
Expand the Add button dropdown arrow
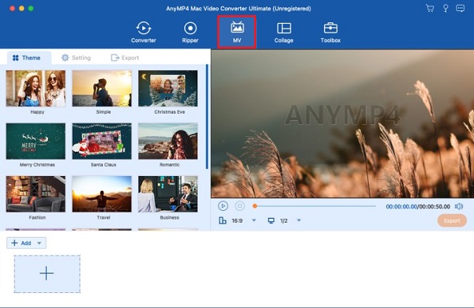(39, 243)
